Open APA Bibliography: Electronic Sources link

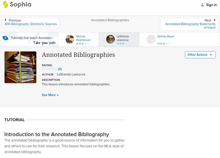31,24
